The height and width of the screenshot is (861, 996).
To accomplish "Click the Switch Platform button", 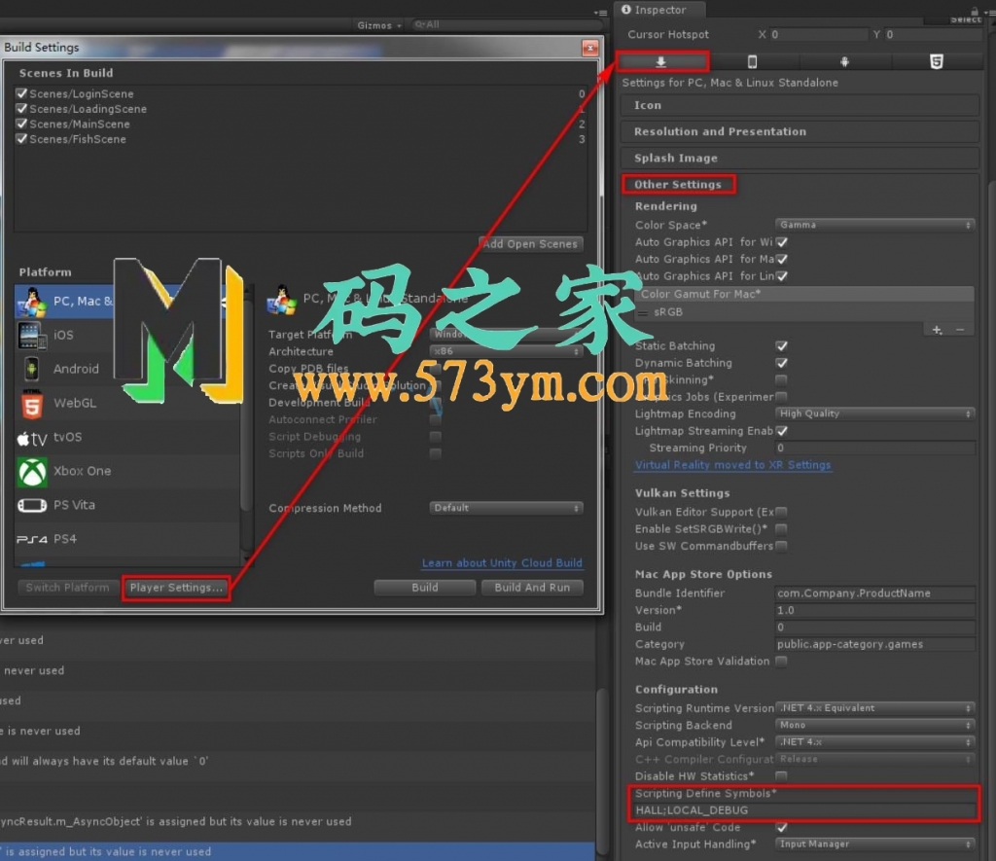I will 67,588.
